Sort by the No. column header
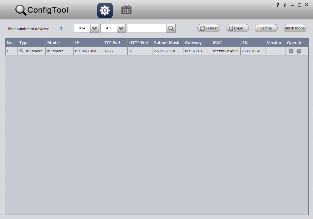Image resolution: width=313 pixels, height=219 pixels. (11, 43)
